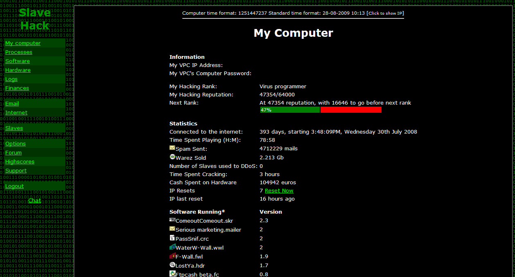Viewport: 515px width, 277px height.
Task: Open the Processes page
Action: [18, 52]
